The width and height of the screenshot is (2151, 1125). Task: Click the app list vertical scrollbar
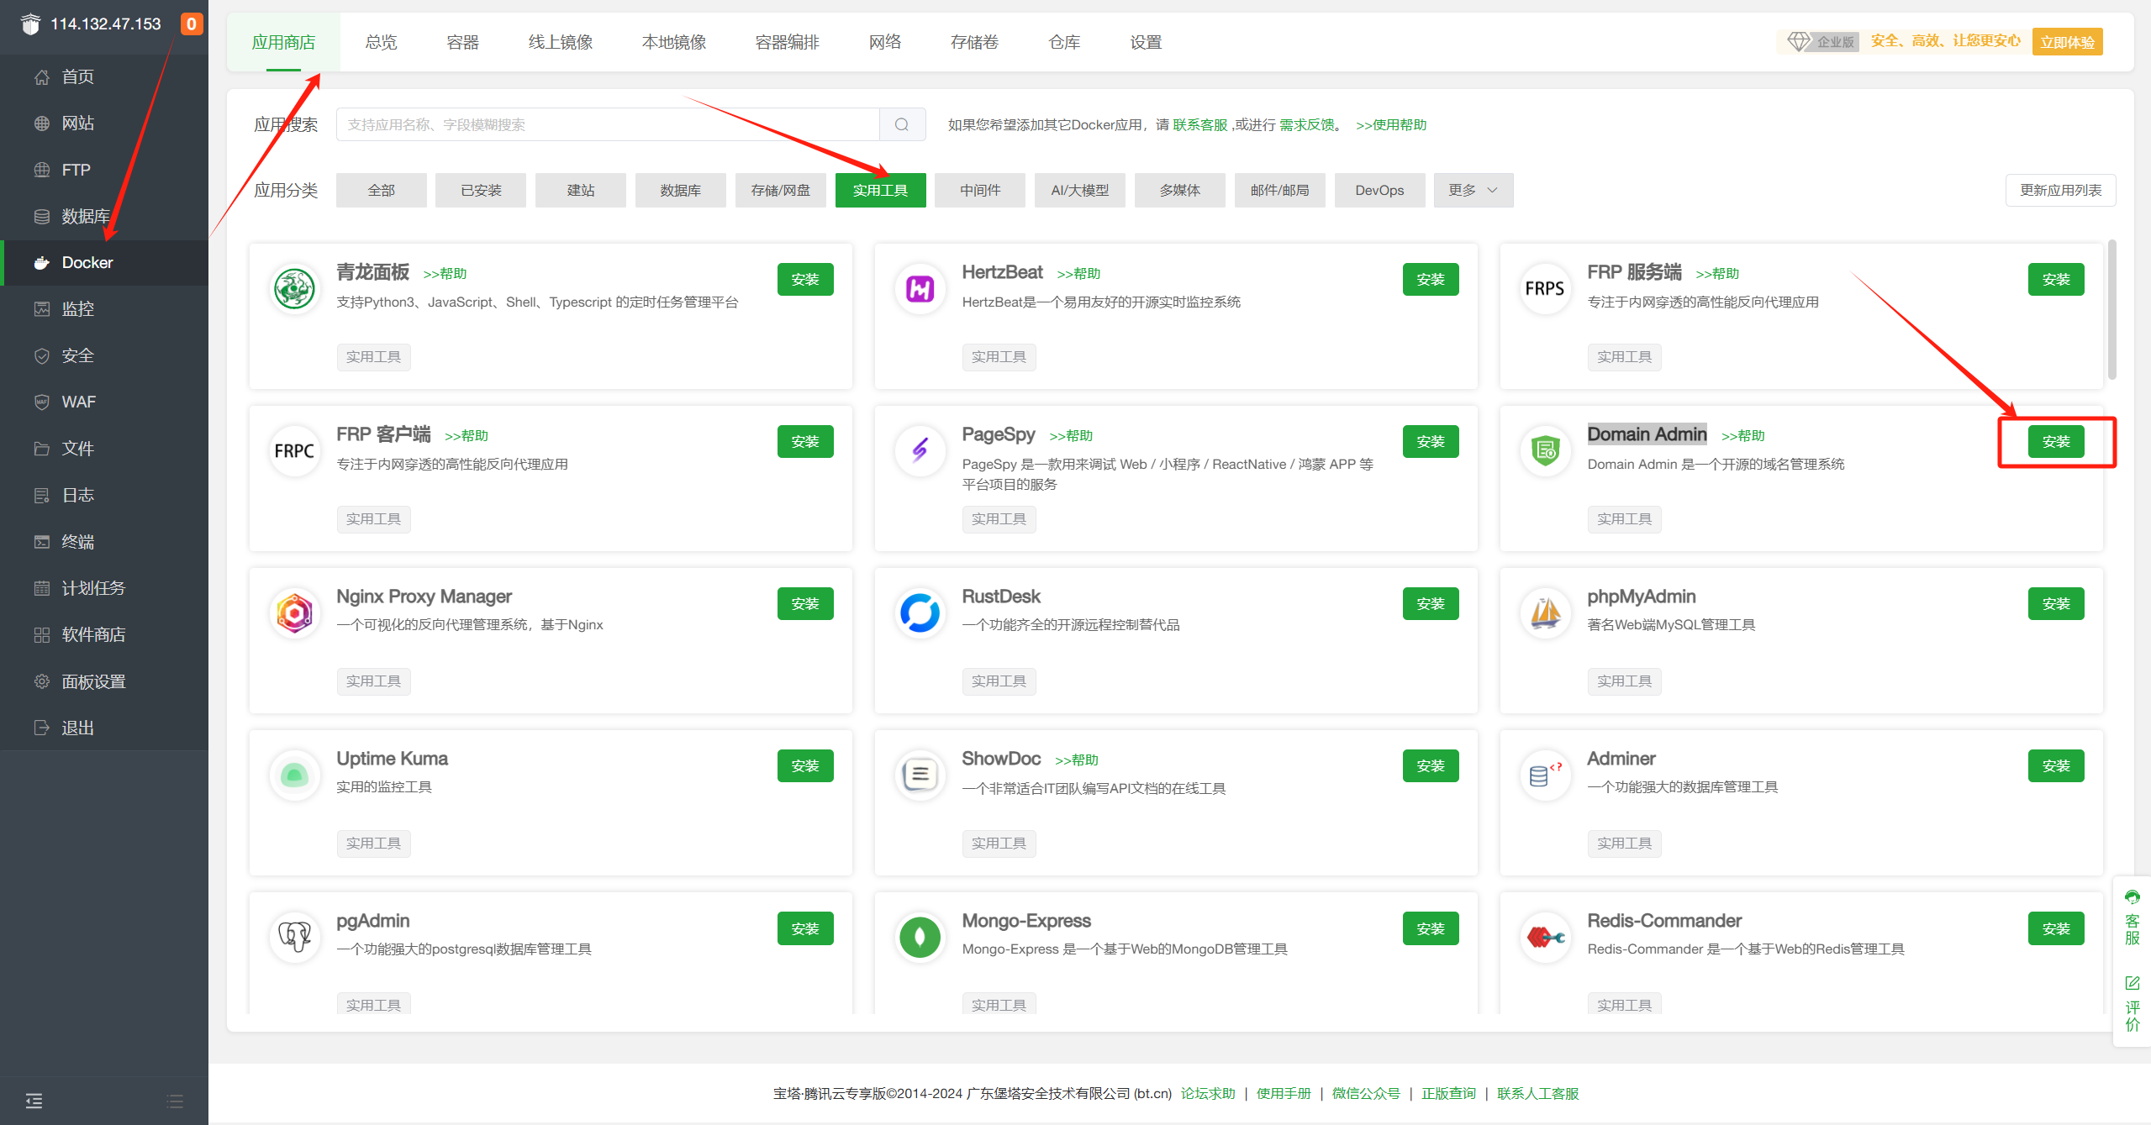[2112, 309]
